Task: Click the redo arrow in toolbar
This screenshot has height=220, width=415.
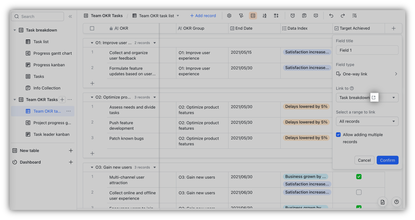Action: click(343, 16)
